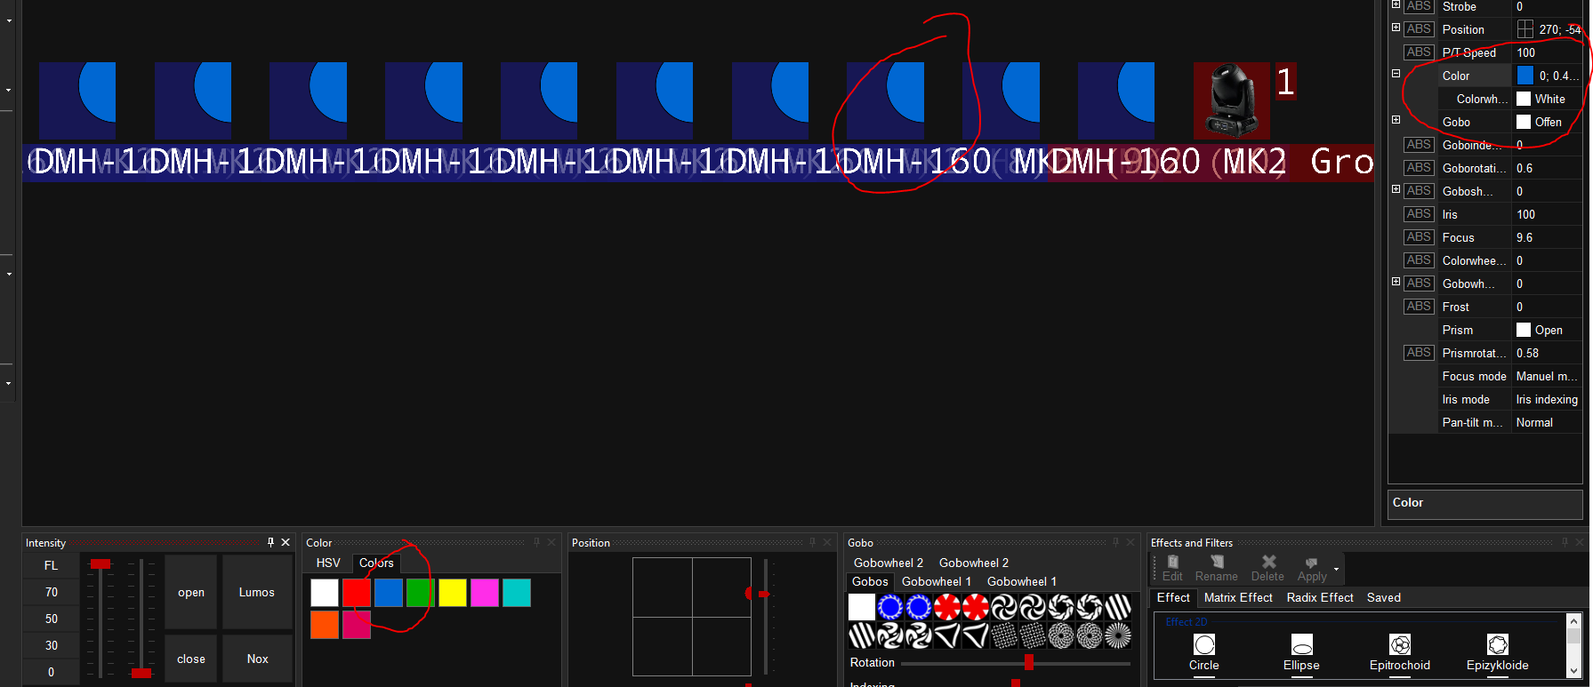
Task: Expand the Position property row
Action: point(1396,28)
